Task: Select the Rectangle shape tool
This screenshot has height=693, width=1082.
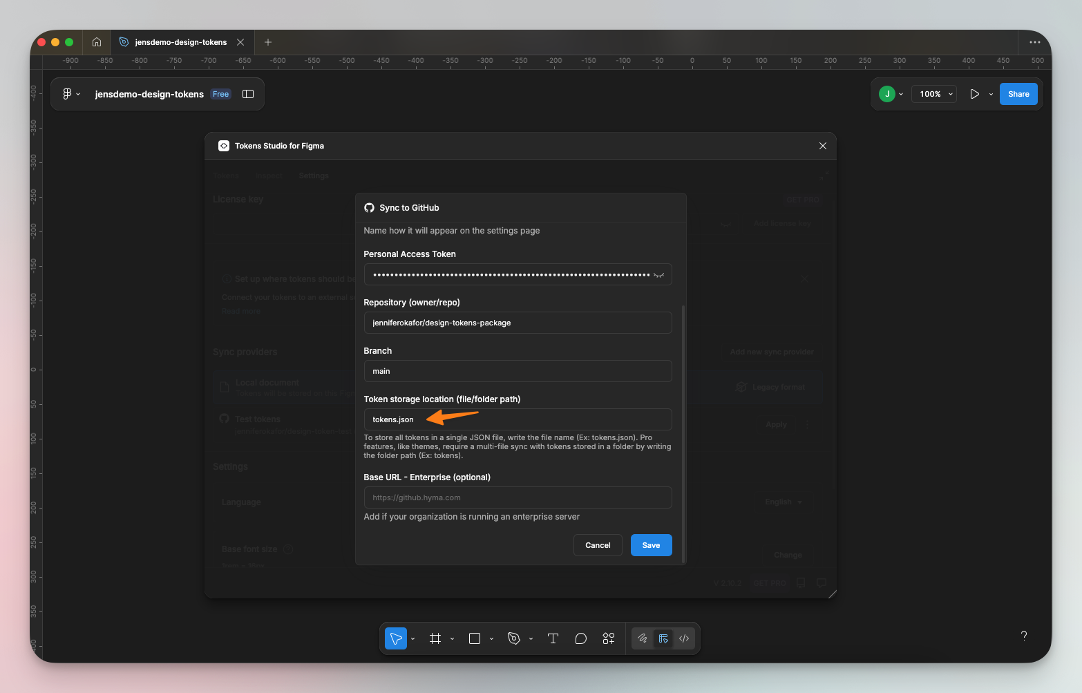Action: pos(475,638)
